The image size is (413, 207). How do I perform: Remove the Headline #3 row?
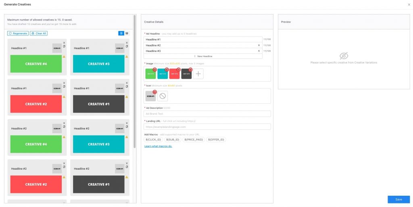point(259,51)
